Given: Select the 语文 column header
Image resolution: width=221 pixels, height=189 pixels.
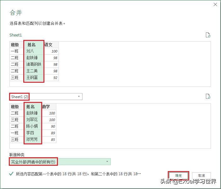Looking at the screenshot, I should point(51,45).
